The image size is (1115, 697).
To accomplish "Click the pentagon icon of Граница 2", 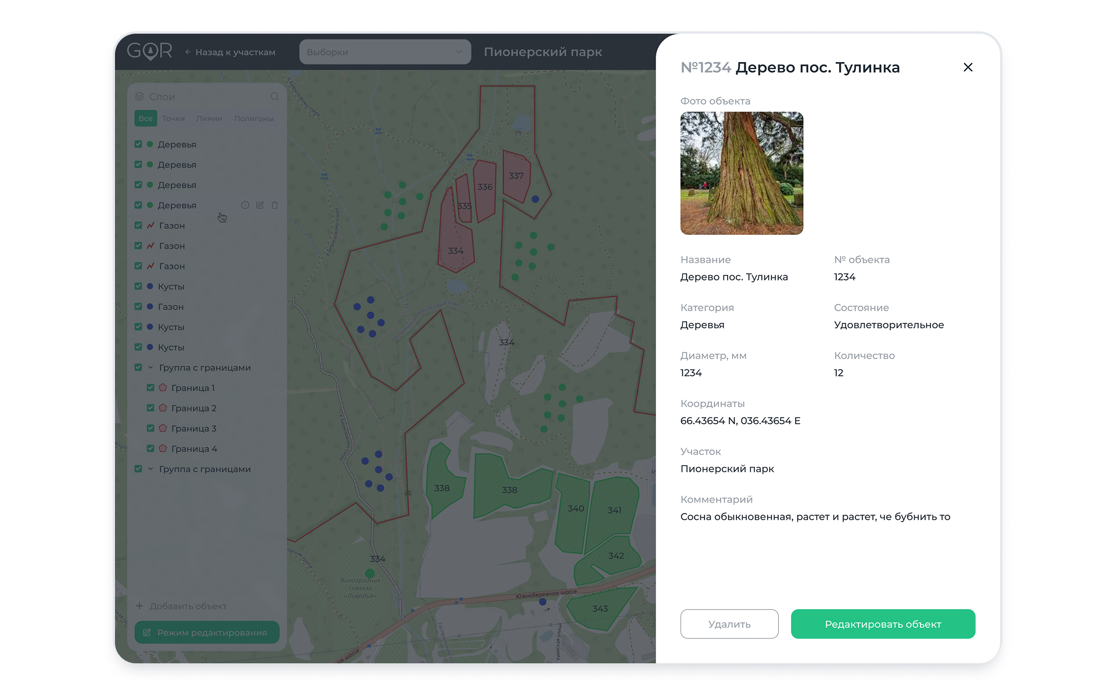I will pos(163,408).
